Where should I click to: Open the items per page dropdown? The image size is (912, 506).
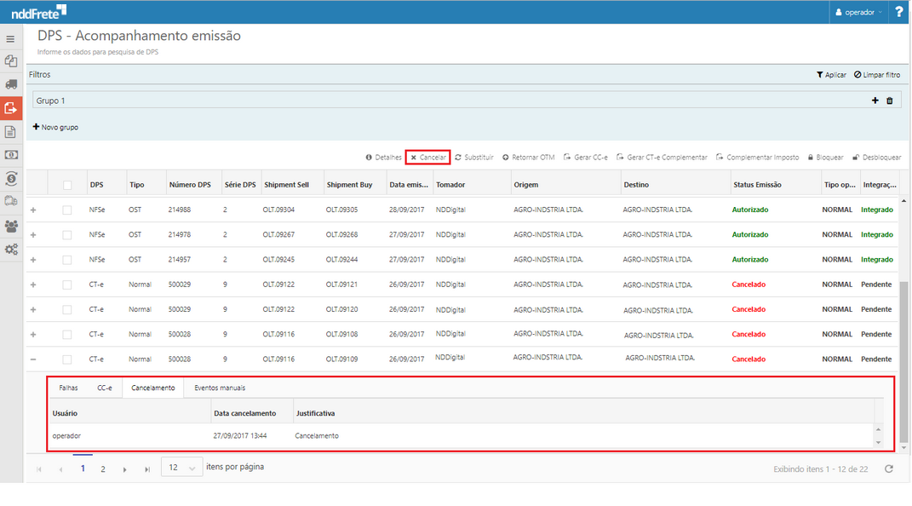pyautogui.click(x=181, y=467)
